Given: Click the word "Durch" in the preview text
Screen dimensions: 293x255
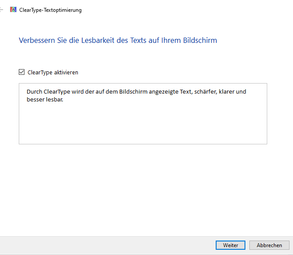Looking at the screenshot, I should click(x=34, y=92).
